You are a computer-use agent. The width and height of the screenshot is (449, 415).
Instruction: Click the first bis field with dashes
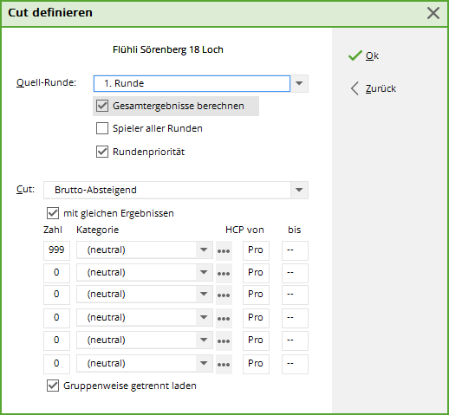click(x=295, y=250)
